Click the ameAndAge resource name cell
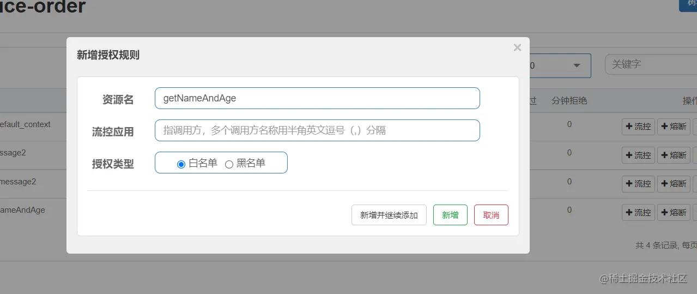 coord(22,210)
